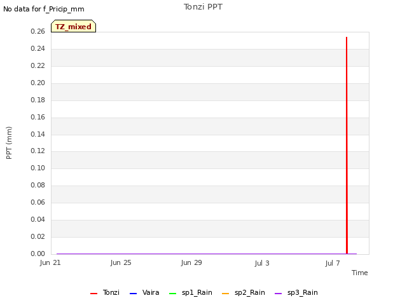Click the green sp1_Rain legend swatch
This screenshot has height=305, width=407.
pyautogui.click(x=172, y=294)
